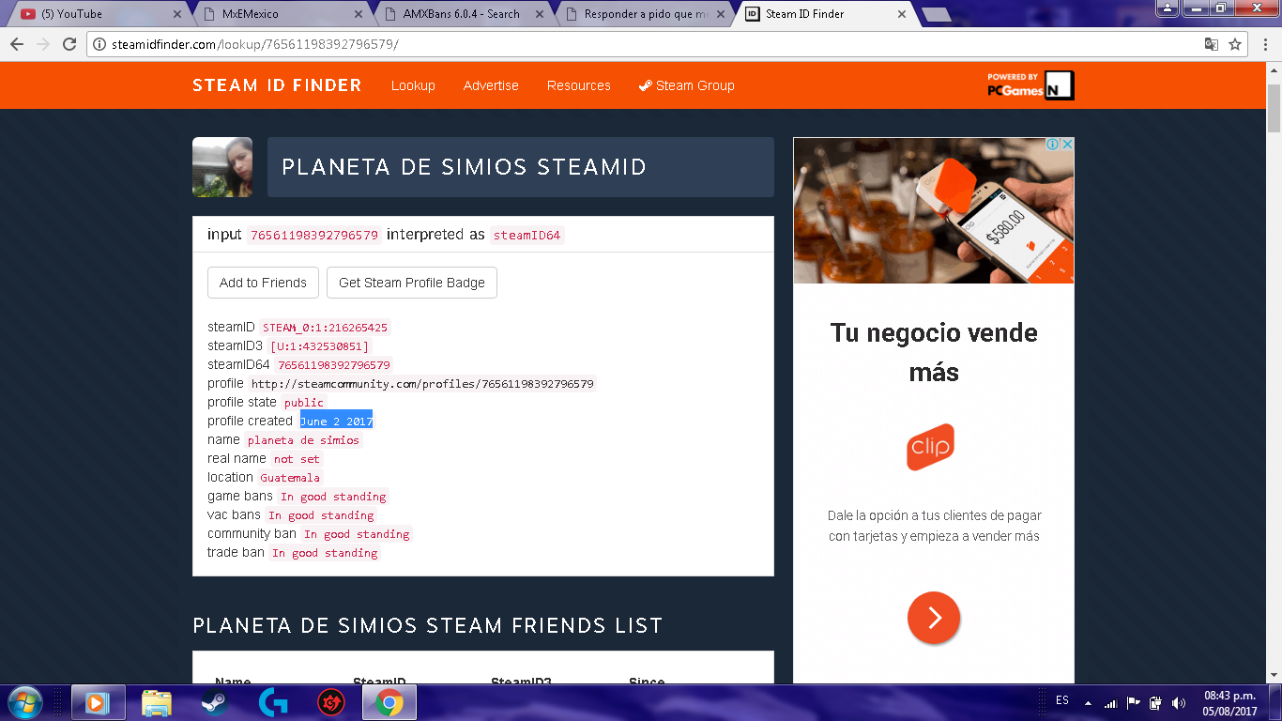Click the ES language indicator in tray
1282x721 pixels.
point(1062,700)
